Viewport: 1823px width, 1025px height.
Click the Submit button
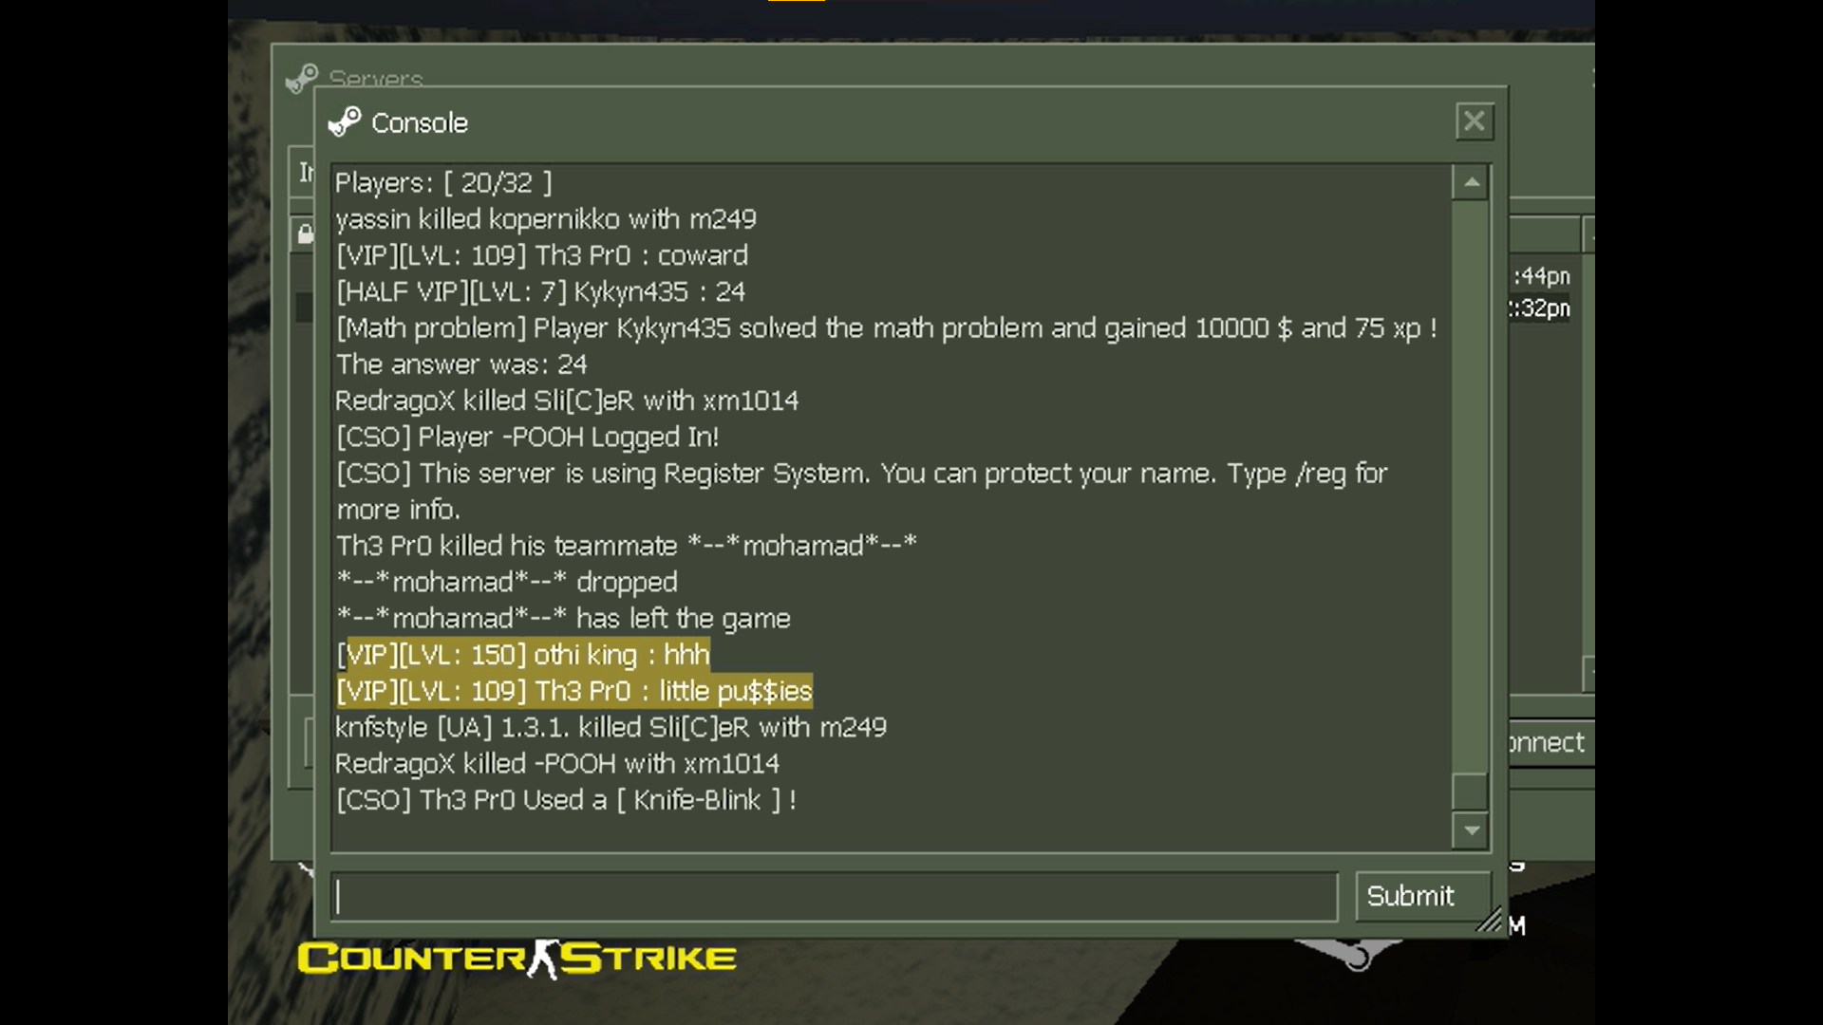[1411, 896]
